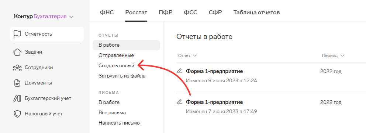
Task: Open Форма 1-предприятие changed 7 июня 2023
Action: (x=214, y=102)
